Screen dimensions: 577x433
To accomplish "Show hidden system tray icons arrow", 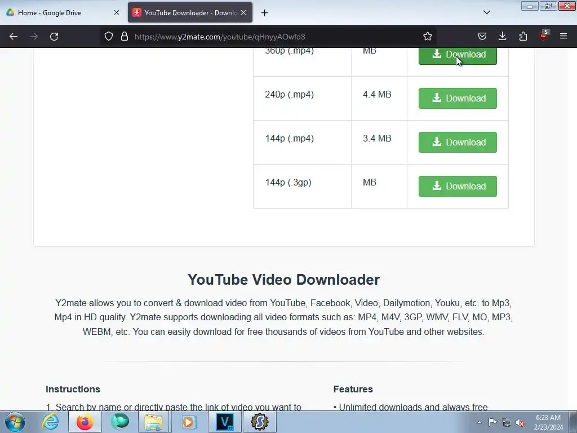I will (x=479, y=422).
